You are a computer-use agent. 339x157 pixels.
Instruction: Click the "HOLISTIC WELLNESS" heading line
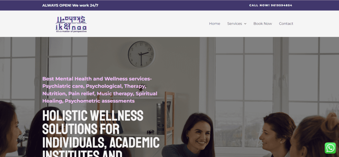[93, 116]
